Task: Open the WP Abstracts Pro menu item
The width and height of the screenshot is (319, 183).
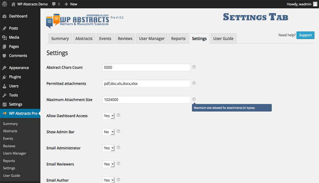Action: pyautogui.click(x=20, y=113)
